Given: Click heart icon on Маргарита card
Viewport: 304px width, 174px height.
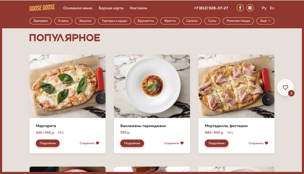Looking at the screenshot, I should coord(98,143).
